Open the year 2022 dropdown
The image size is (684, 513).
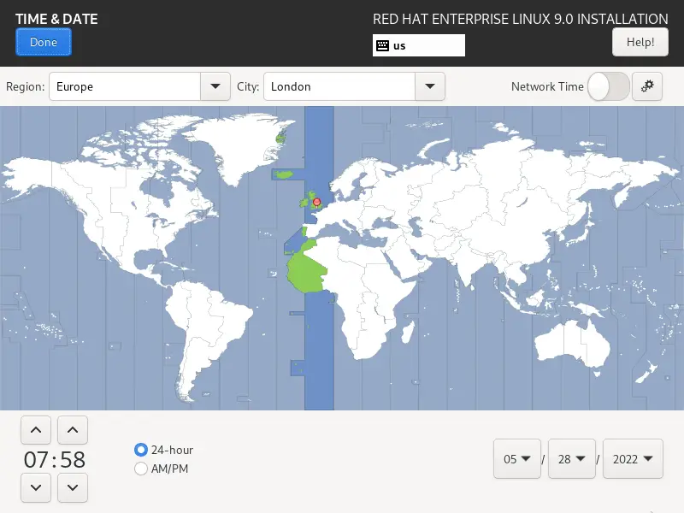[x=633, y=459]
